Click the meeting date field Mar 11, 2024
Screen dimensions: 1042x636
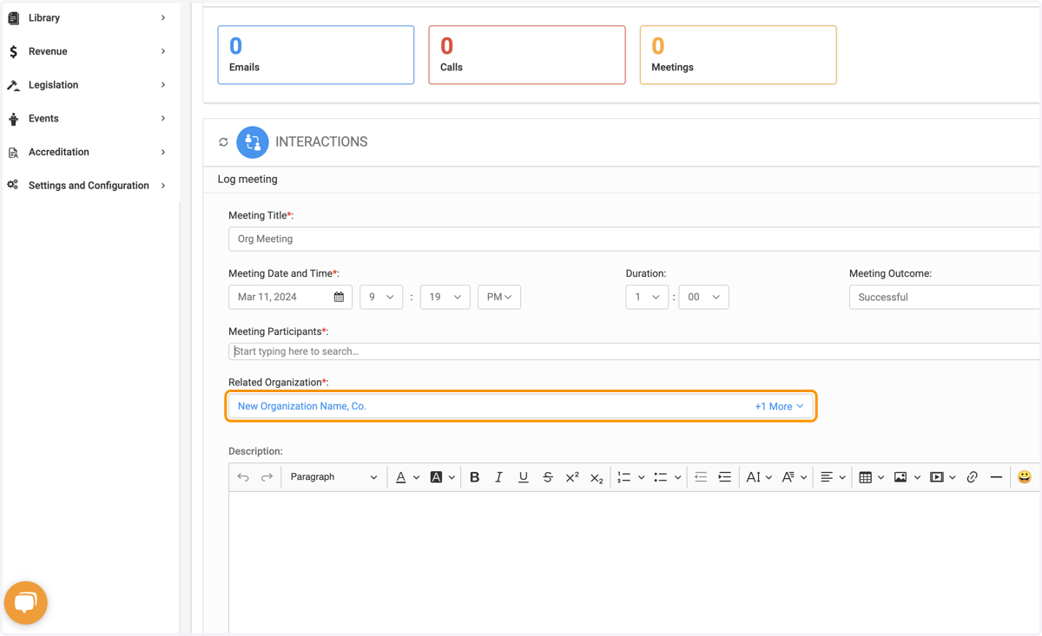pos(290,297)
